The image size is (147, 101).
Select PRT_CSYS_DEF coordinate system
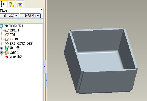pos(21,44)
